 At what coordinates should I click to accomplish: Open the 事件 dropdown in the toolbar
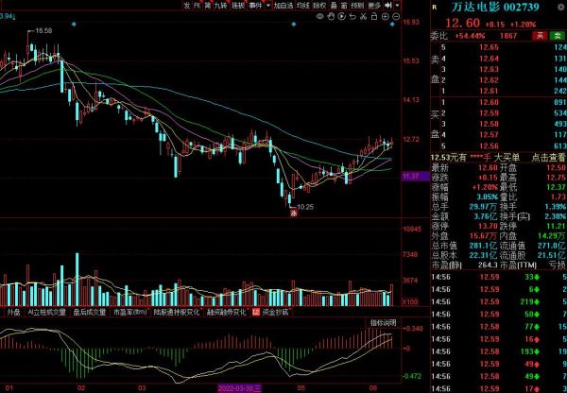[256, 5]
